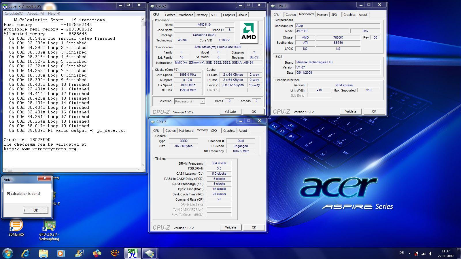Image resolution: width=461 pixels, height=259 pixels.
Task: Switch to SPD tab in Processor CPU-Z window
Action: tap(214, 15)
